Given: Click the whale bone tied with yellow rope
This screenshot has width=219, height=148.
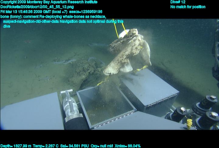Looking at the screenshot, I should point(128,52).
